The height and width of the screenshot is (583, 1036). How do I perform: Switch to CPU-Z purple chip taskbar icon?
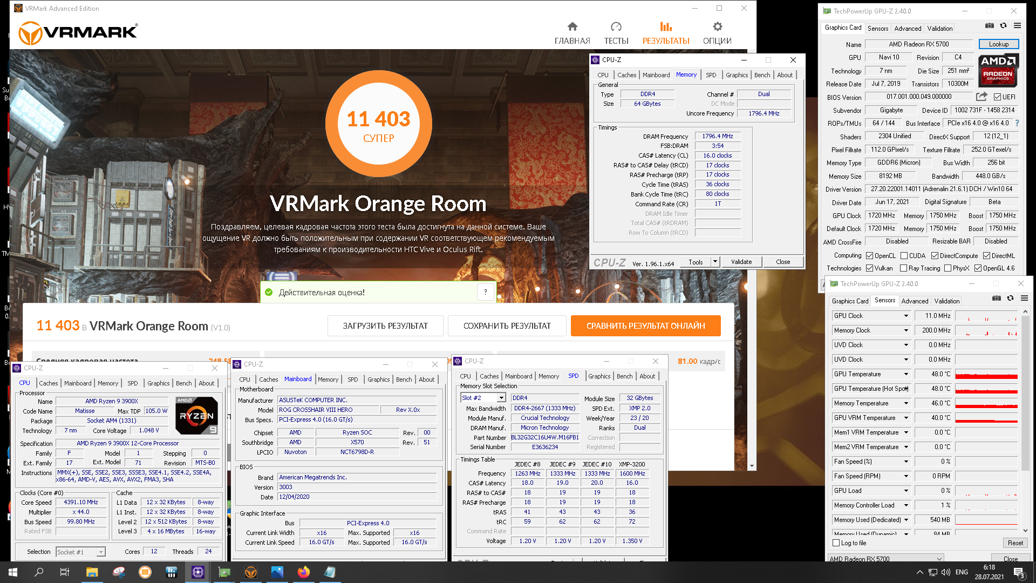point(198,572)
